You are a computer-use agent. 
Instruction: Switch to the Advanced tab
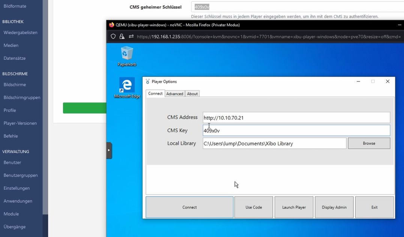point(175,94)
